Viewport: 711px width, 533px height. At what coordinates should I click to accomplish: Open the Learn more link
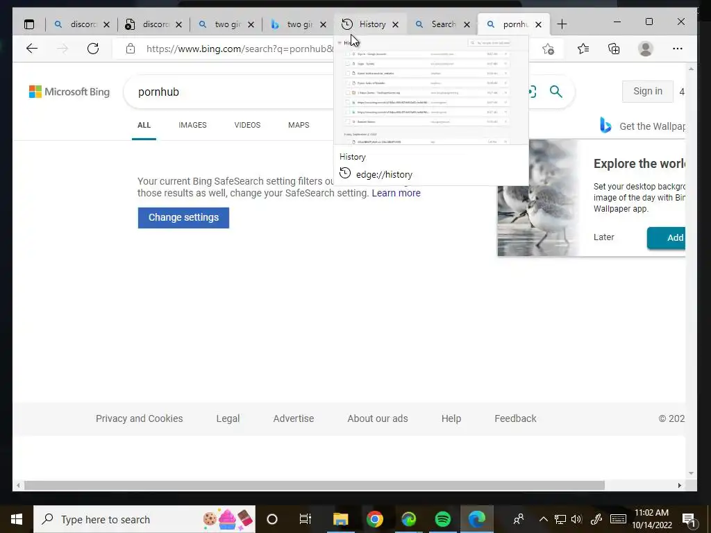[396, 193]
